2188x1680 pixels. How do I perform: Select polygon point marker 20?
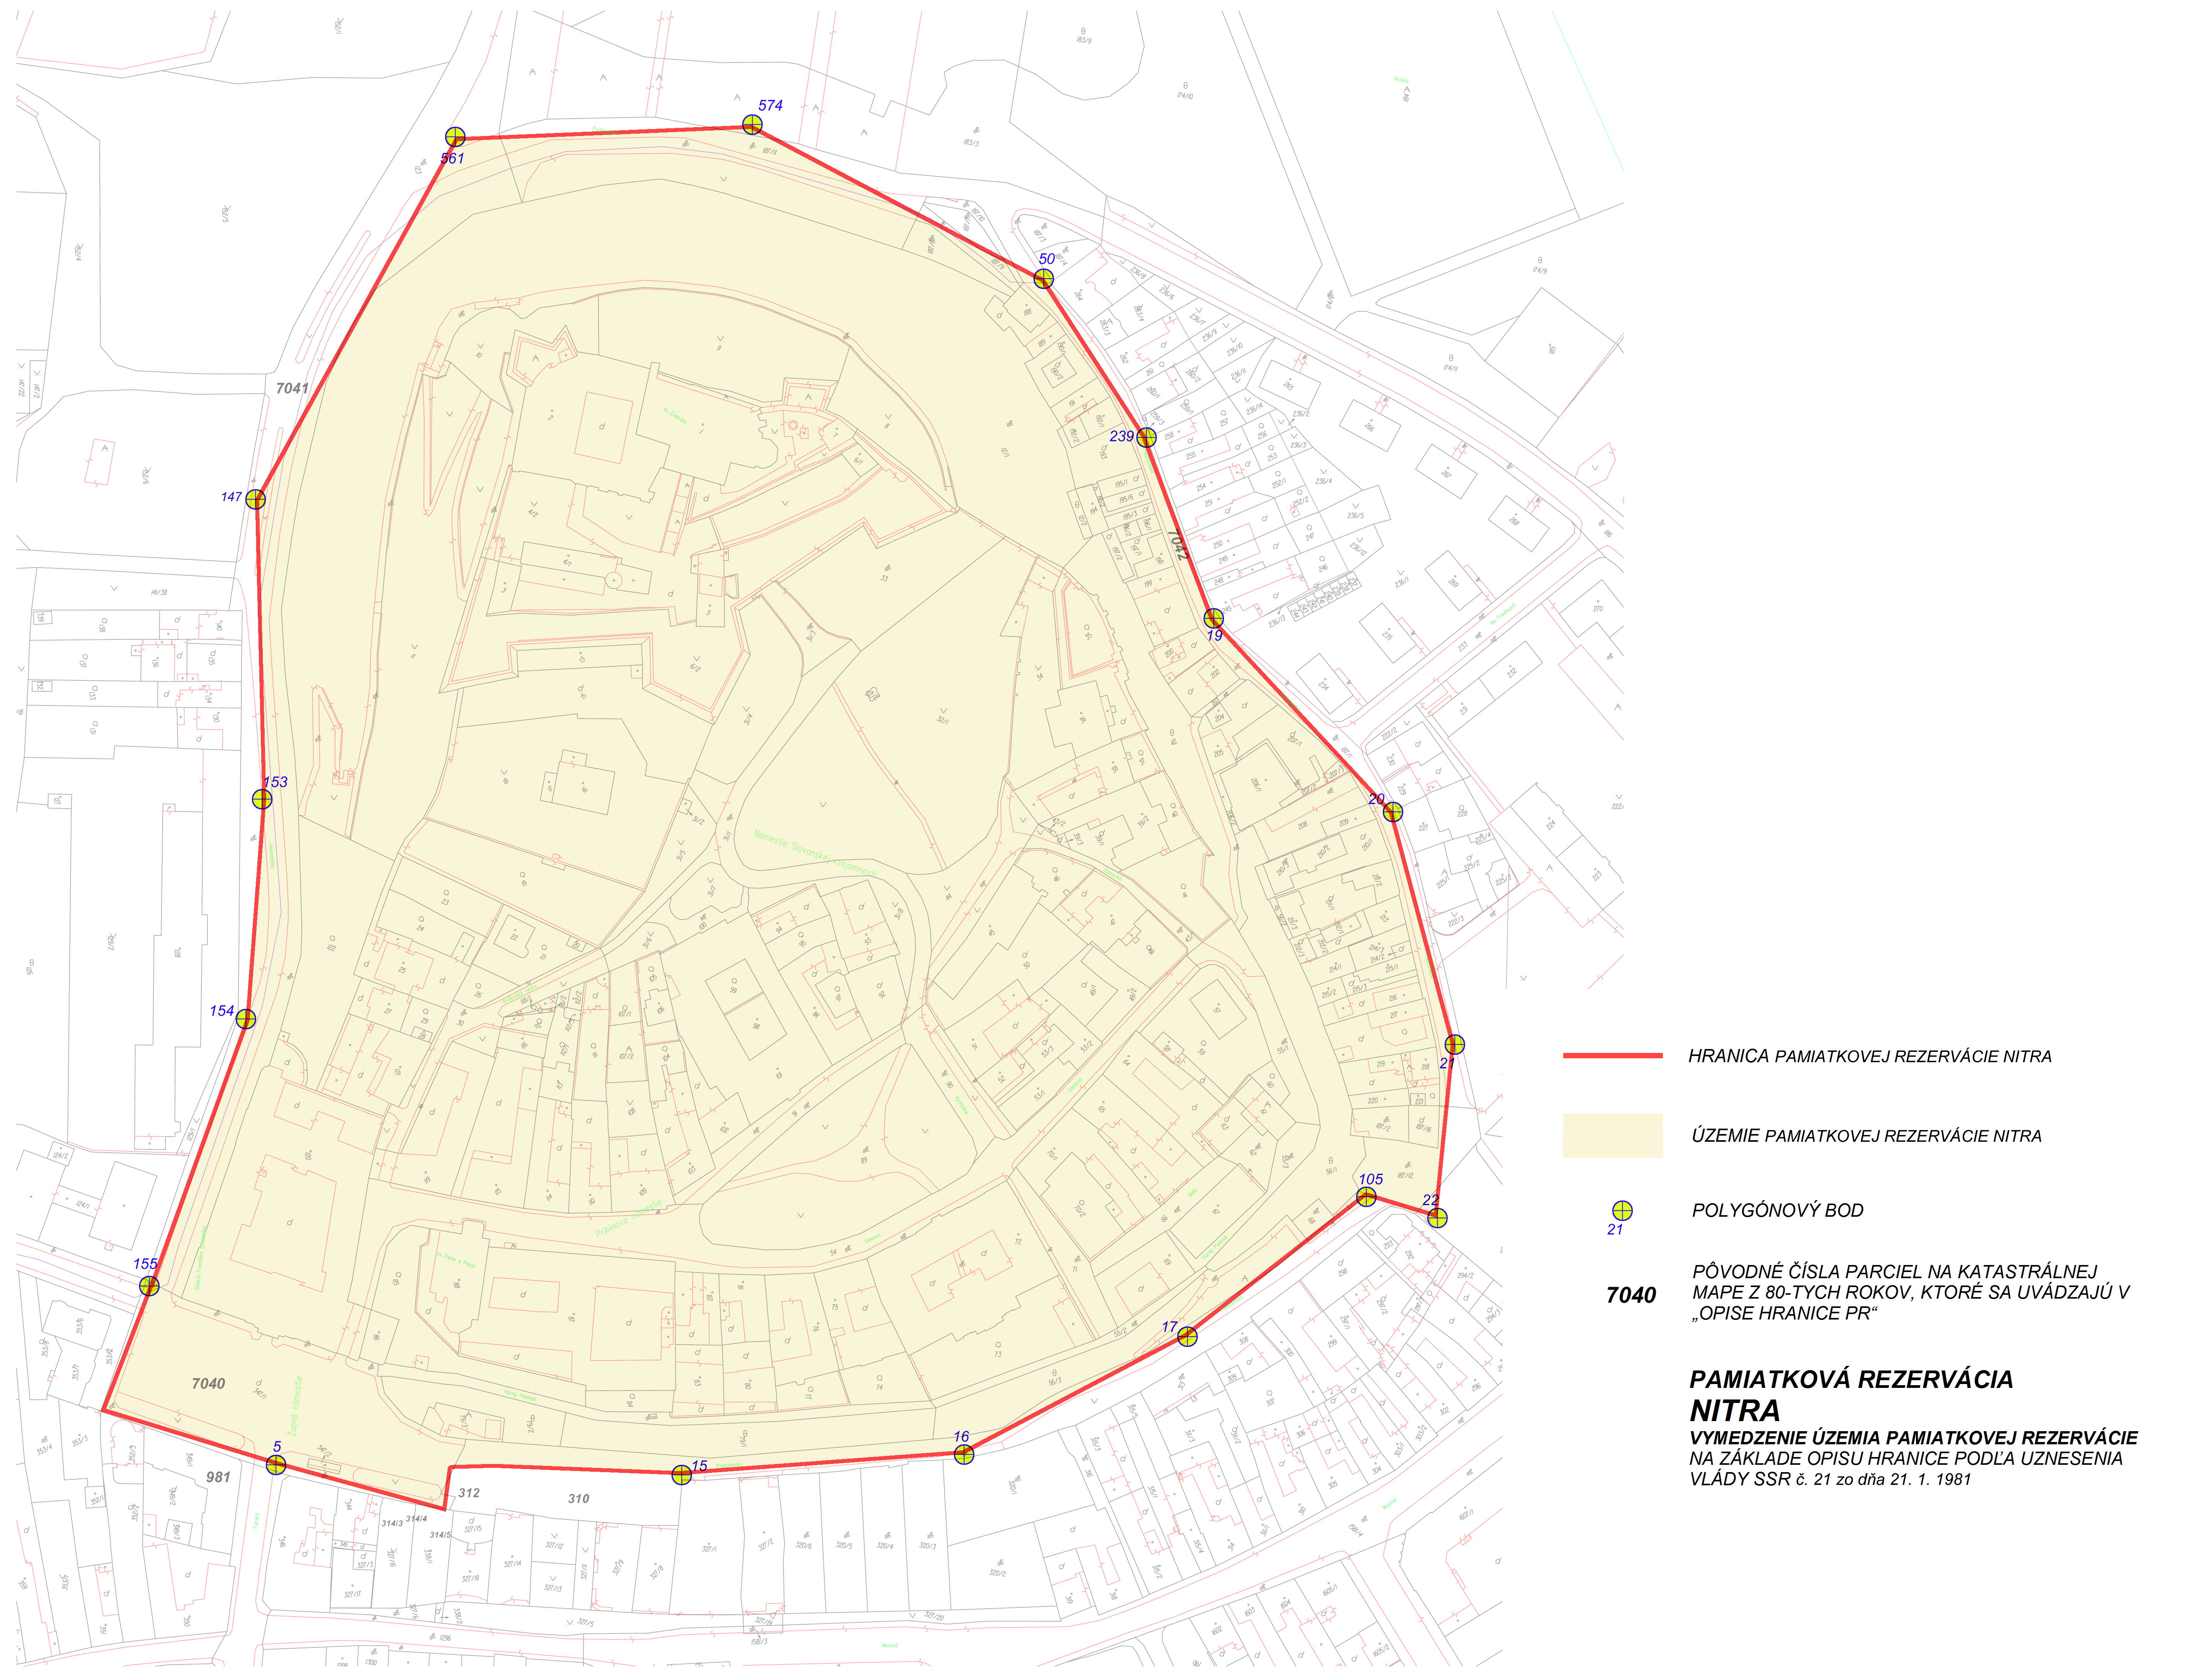pos(1392,812)
